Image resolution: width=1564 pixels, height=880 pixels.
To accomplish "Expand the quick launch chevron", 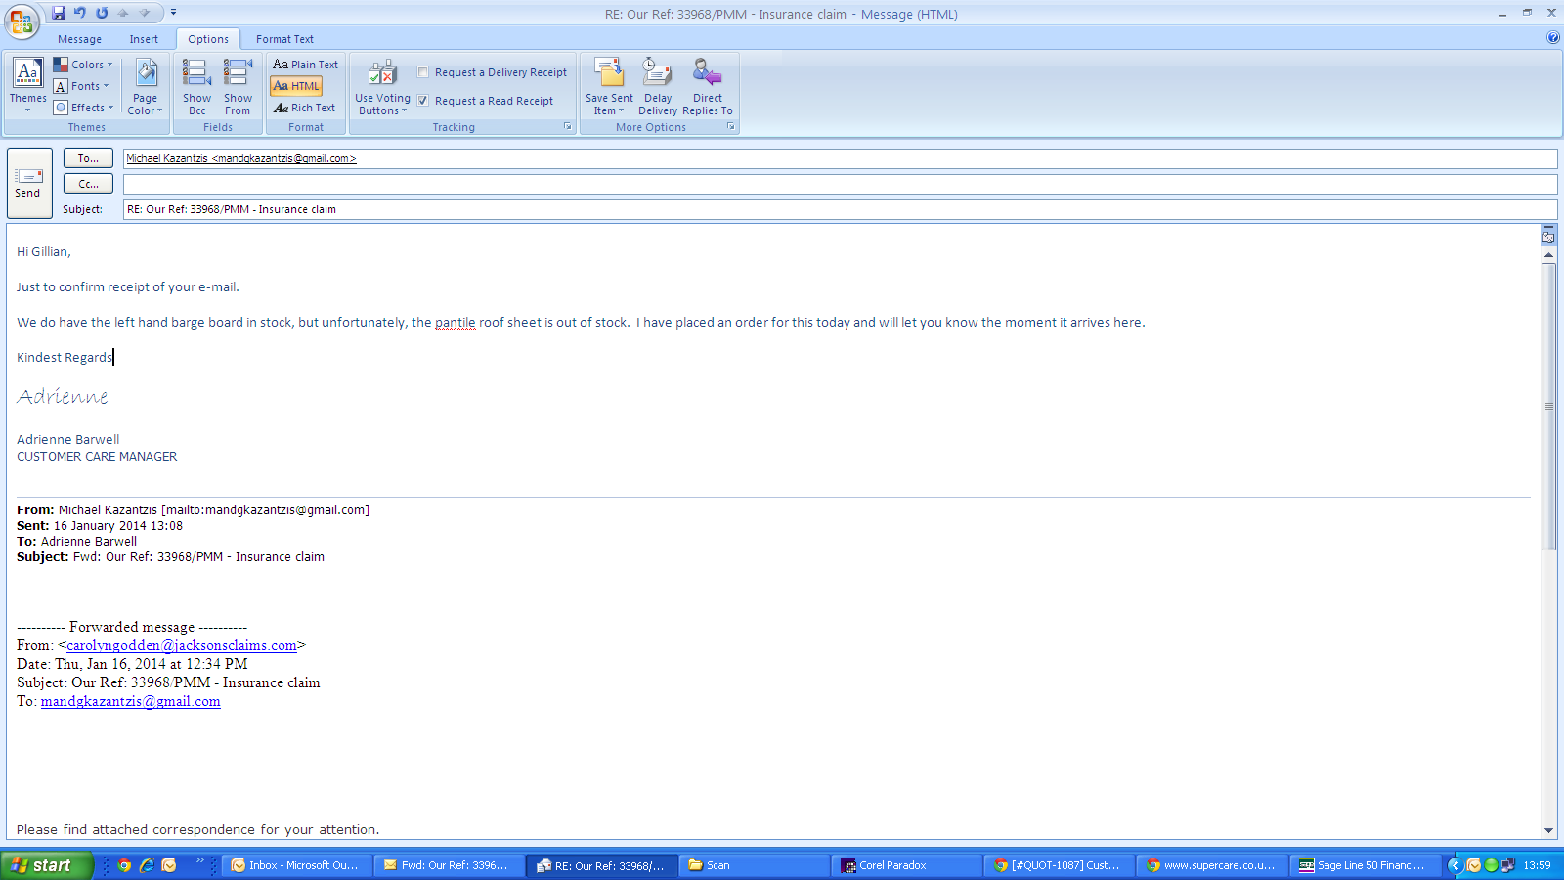I will click(200, 861).
